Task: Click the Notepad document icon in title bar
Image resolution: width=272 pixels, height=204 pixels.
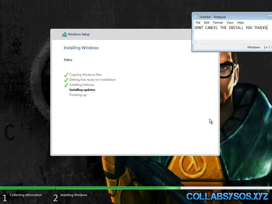Action: click(196, 17)
